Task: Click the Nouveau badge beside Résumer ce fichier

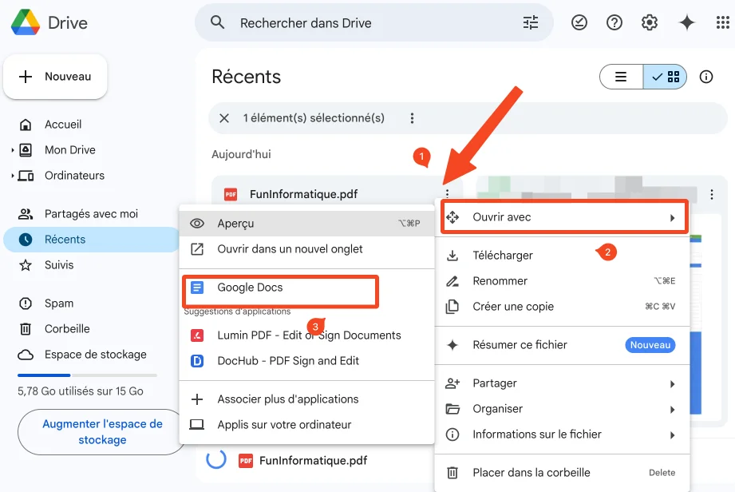Action: click(650, 345)
